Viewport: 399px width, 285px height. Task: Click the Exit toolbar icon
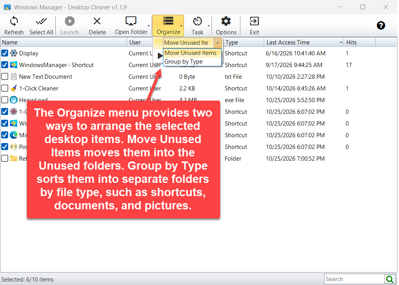click(x=254, y=21)
